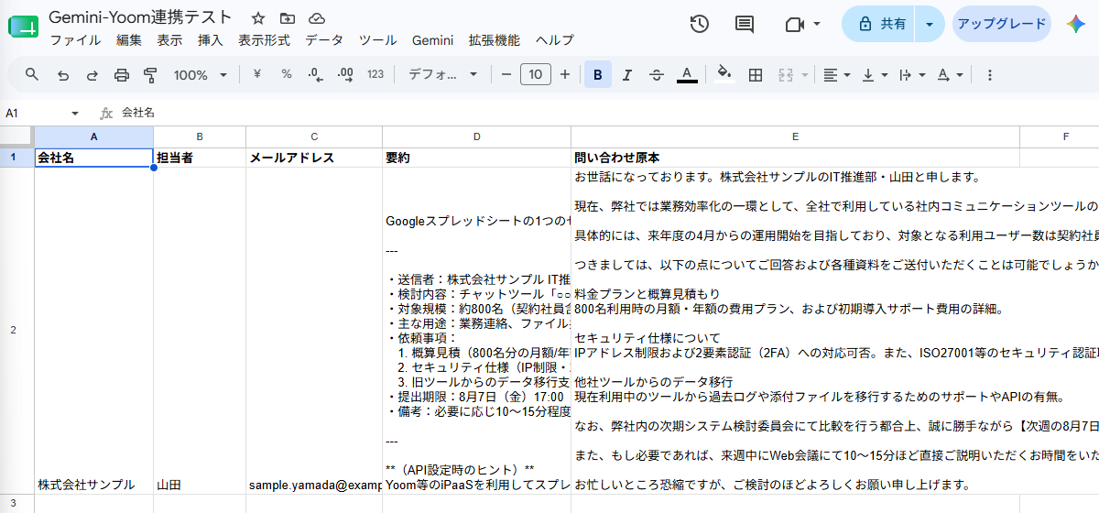Open the 表示形式 menu
Viewport: 1099px width, 513px height.
(x=264, y=40)
